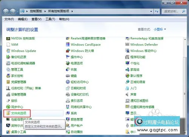Open the 操作中心 flag icon
Image resolution: width=189 pixels, height=137 pixels.
[68, 57]
